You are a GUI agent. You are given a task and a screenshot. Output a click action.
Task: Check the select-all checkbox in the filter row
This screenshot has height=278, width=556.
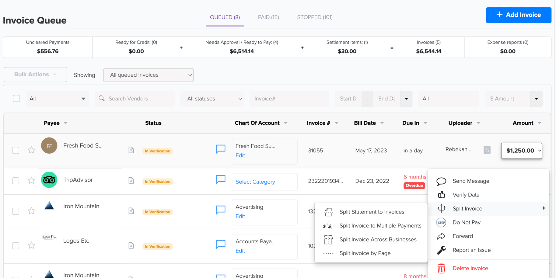16,98
